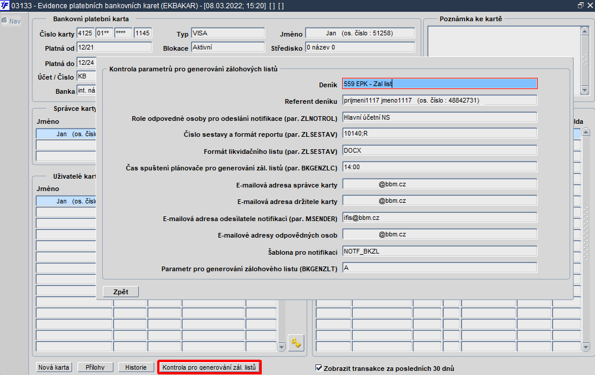Select Jan row in Správce karty list

pos(66,134)
